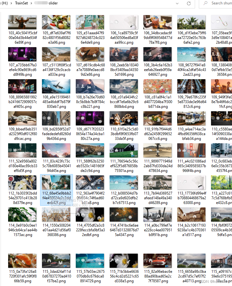Select thumbnail 110_61f3e25c5d0…33da5f.png
This screenshot has height=286, width=232.
pyautogui.click(x=124, y=118)
